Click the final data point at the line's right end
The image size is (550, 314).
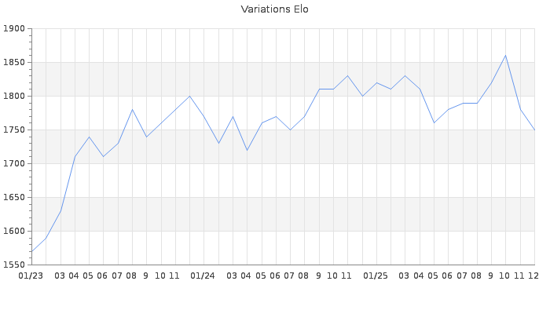click(x=534, y=130)
